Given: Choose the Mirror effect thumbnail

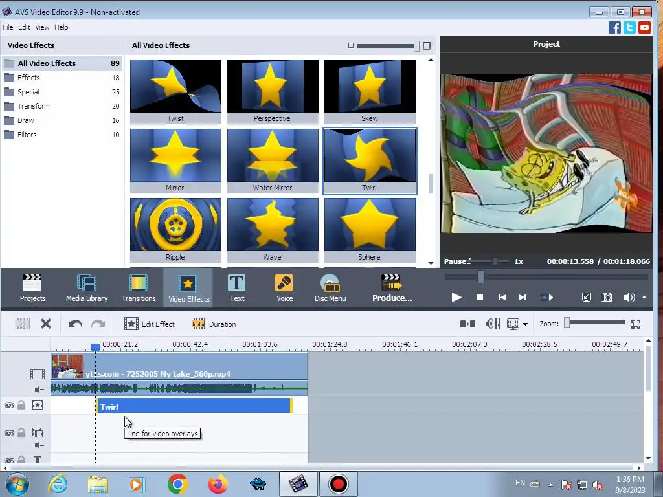Looking at the screenshot, I should tap(175, 160).
